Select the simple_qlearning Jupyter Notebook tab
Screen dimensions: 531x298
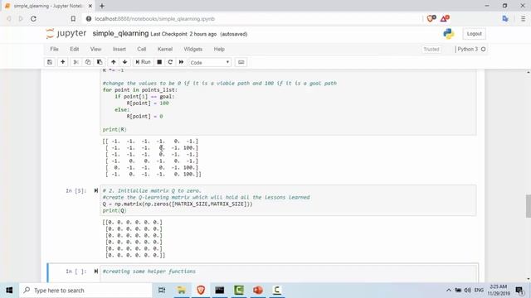coord(49,6)
